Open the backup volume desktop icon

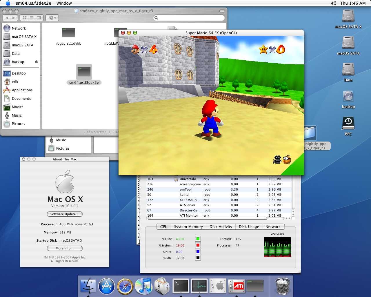point(348,99)
